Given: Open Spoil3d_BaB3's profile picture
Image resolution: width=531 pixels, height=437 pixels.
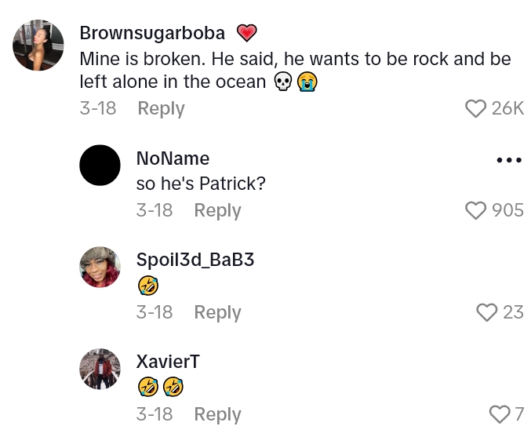Looking at the screenshot, I should pyautogui.click(x=100, y=267).
